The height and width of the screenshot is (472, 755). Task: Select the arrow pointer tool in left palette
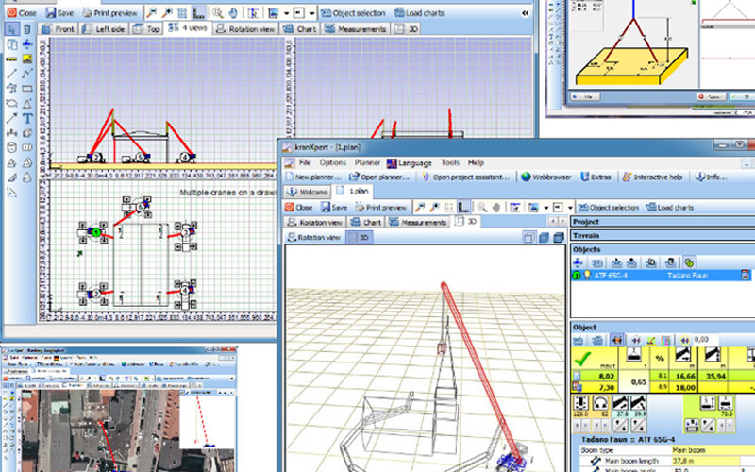click(12, 29)
